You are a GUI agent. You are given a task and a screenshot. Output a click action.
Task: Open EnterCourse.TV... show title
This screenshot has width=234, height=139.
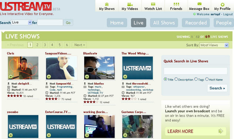58,112
